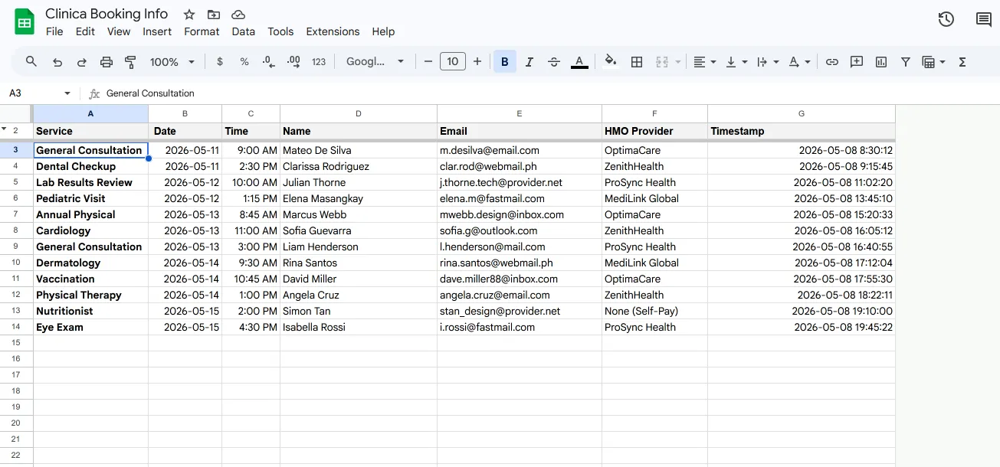Open the Tools menu
This screenshot has height=467, width=1000.
280,31
